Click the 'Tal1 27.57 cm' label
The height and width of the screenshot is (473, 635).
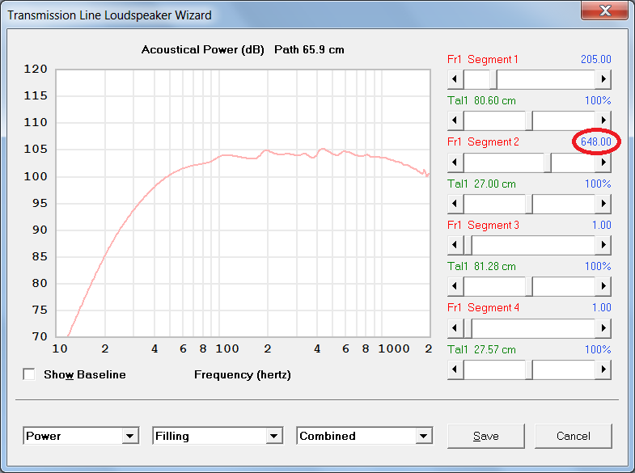pos(481,349)
